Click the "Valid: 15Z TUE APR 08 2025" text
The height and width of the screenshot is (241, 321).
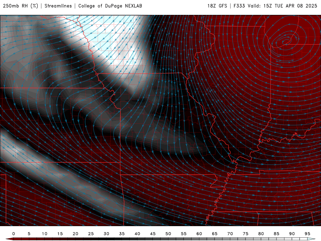pyautogui.click(x=282, y=6)
